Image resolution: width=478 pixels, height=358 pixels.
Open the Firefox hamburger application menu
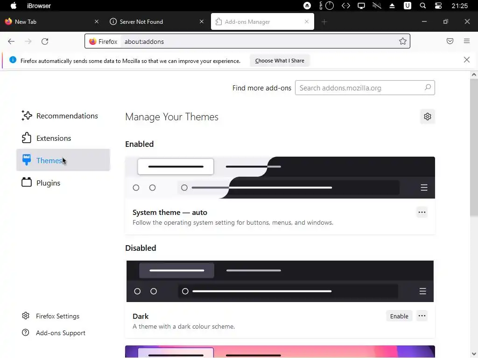click(x=467, y=41)
